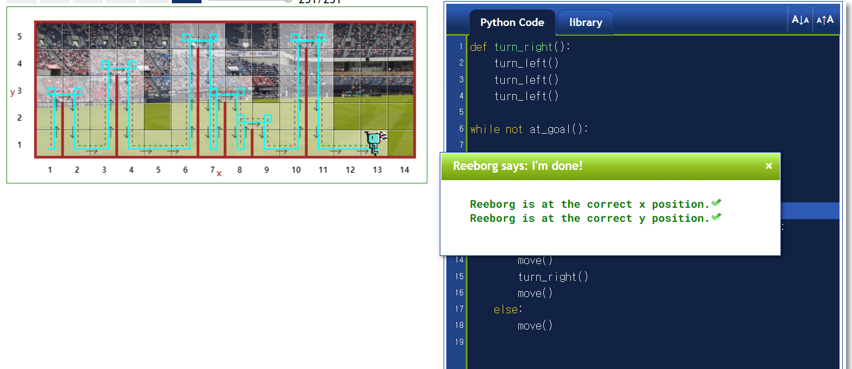
Task: Place cursor on line 3 turn_left()
Action: (526, 80)
